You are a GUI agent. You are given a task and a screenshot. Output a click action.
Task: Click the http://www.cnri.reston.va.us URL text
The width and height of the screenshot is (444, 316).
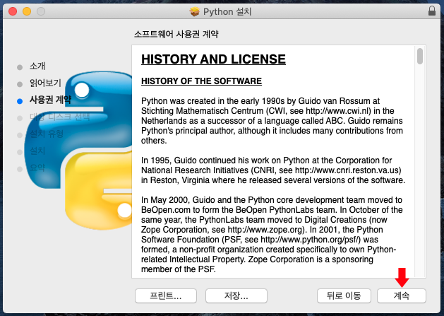tap(347, 170)
